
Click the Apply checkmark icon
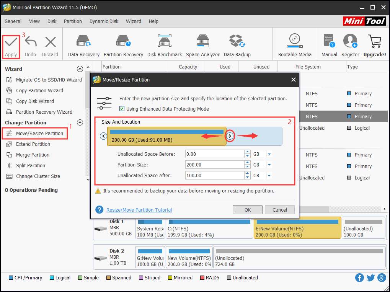pyautogui.click(x=11, y=42)
